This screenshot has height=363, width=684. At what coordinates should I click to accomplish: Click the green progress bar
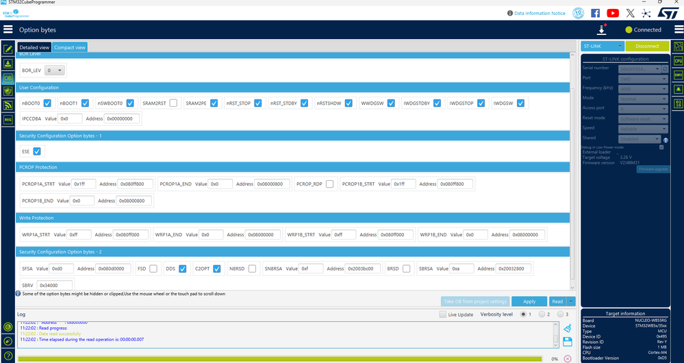(x=280, y=359)
